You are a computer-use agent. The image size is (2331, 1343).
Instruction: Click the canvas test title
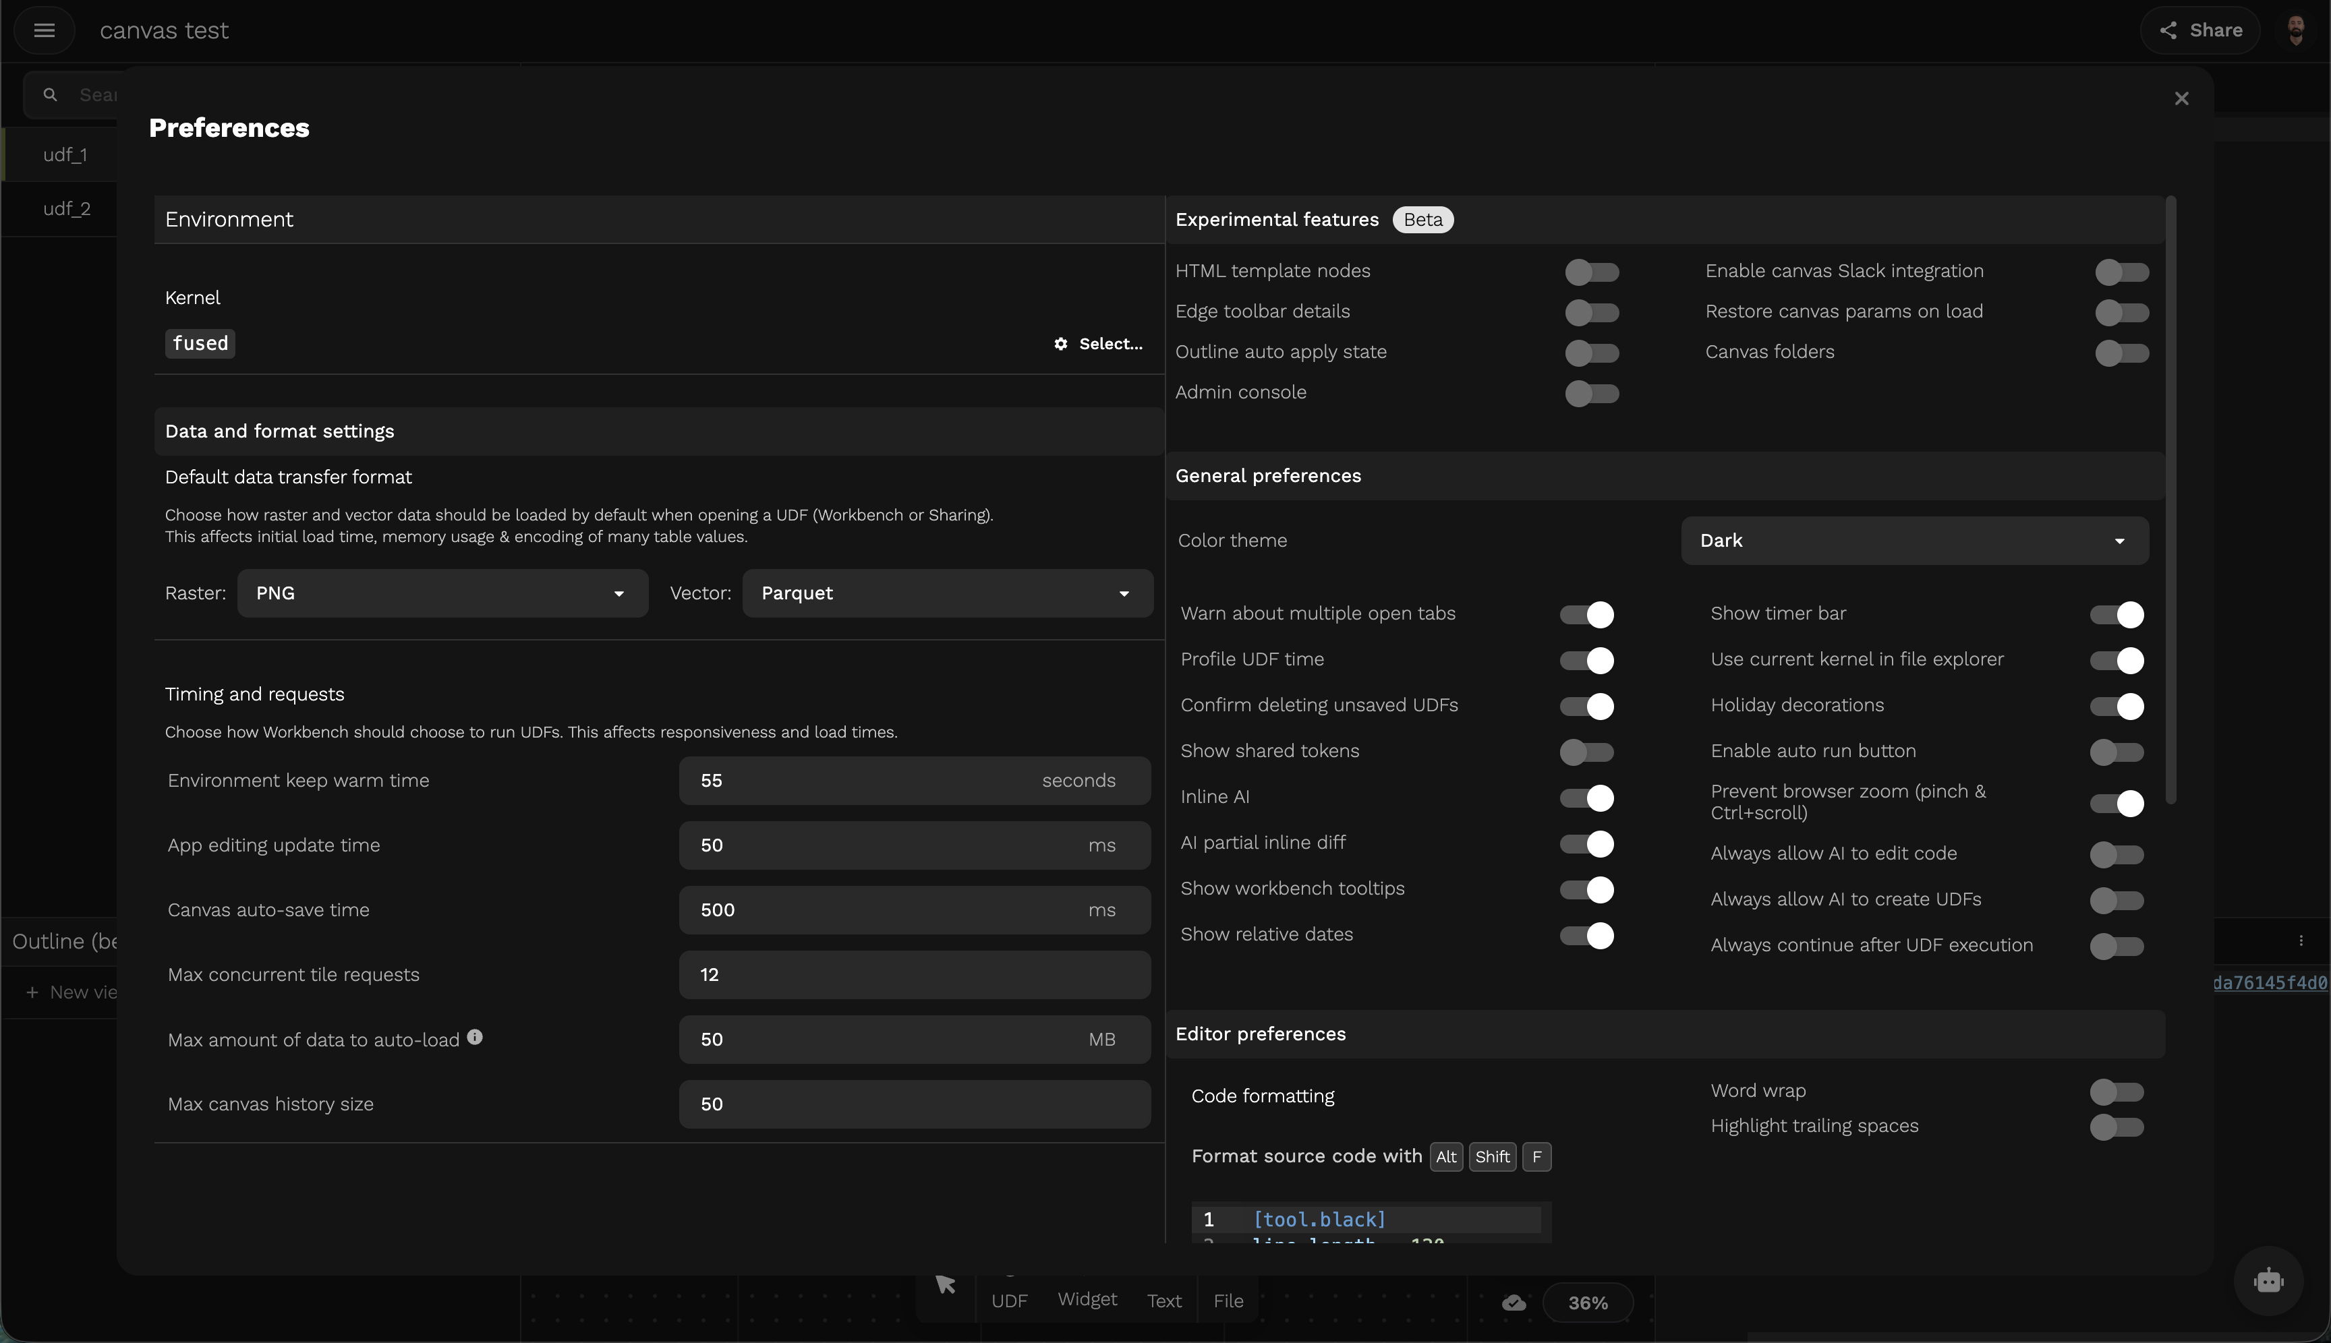(163, 30)
